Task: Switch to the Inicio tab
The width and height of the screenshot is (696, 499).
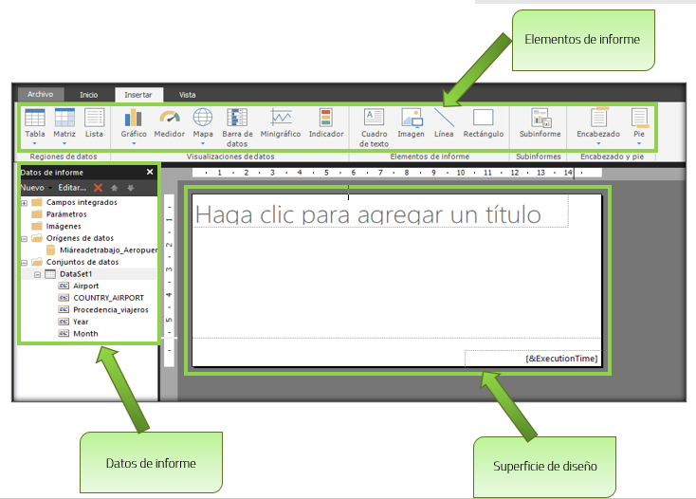Action: coord(89,95)
